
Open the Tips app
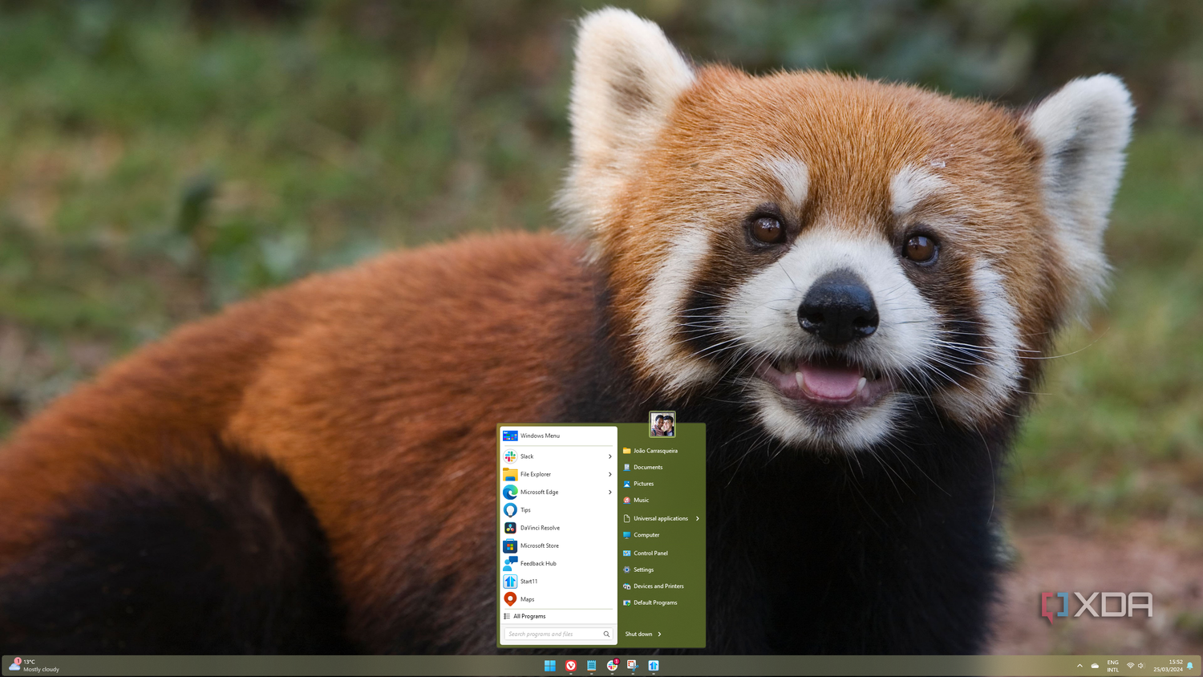click(x=558, y=510)
